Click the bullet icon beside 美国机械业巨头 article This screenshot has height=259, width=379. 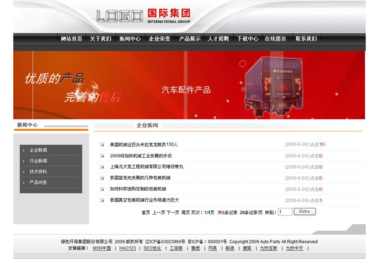102,145
